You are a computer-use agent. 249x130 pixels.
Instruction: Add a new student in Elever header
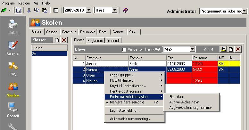pos(231,49)
